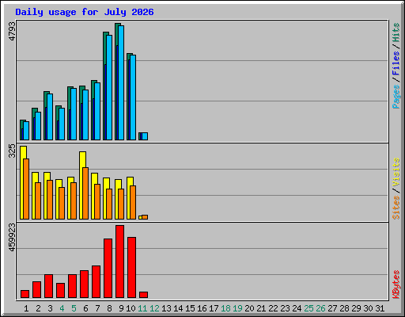405x317 pixels.
Task: Select the small day 11 red KBytes bar
Action: click(143, 295)
